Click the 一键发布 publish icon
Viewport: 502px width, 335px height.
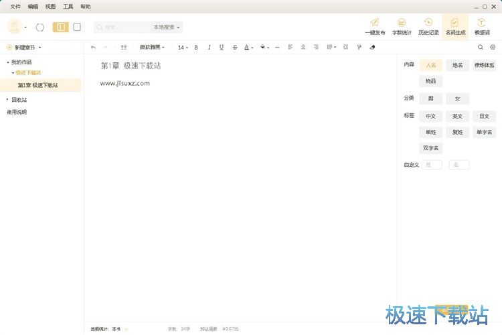[375, 27]
